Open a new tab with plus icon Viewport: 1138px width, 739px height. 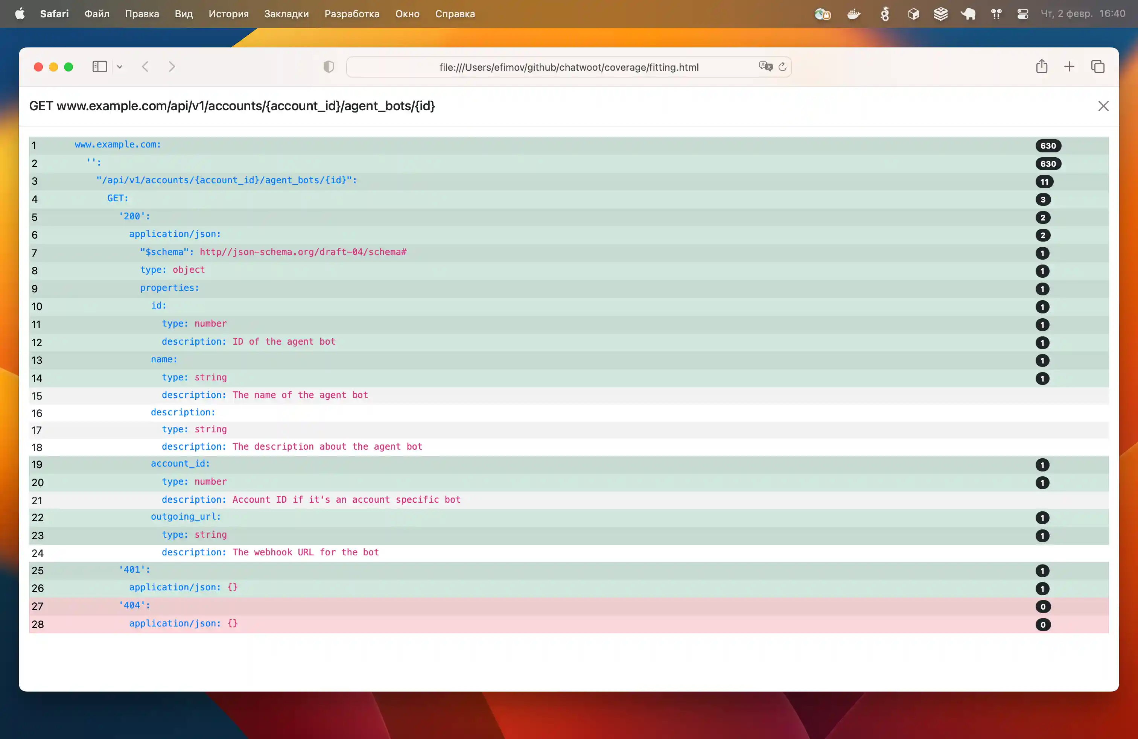1069,67
